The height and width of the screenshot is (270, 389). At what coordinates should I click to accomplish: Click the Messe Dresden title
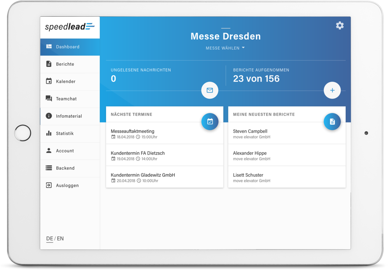[x=226, y=36]
